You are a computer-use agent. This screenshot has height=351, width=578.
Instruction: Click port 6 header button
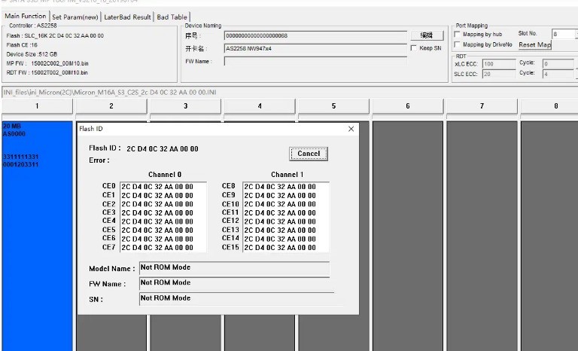point(408,106)
